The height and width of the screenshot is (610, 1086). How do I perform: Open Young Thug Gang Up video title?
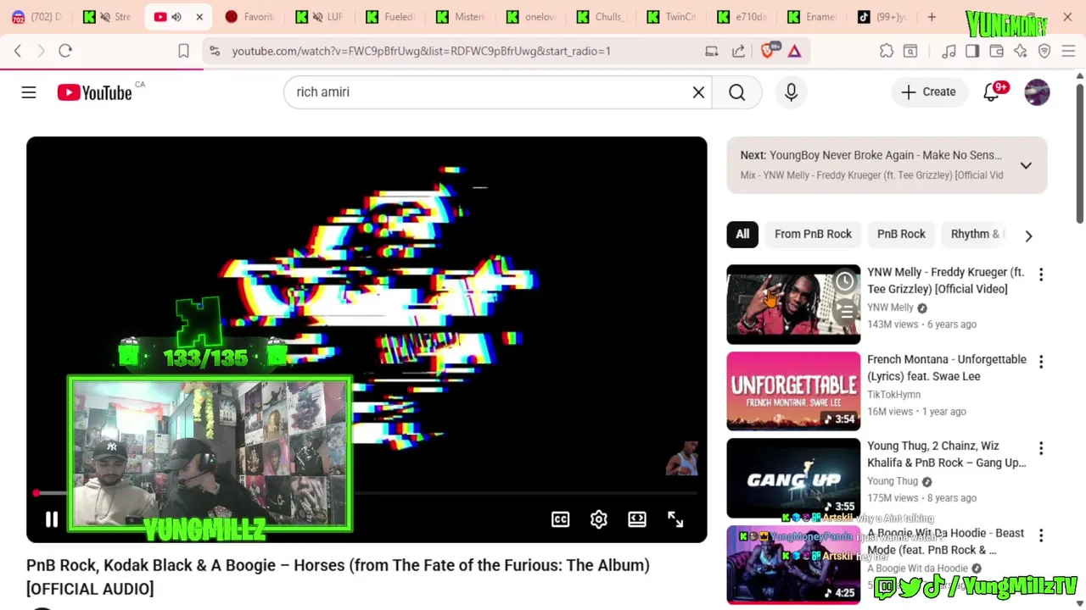pyautogui.click(x=946, y=454)
